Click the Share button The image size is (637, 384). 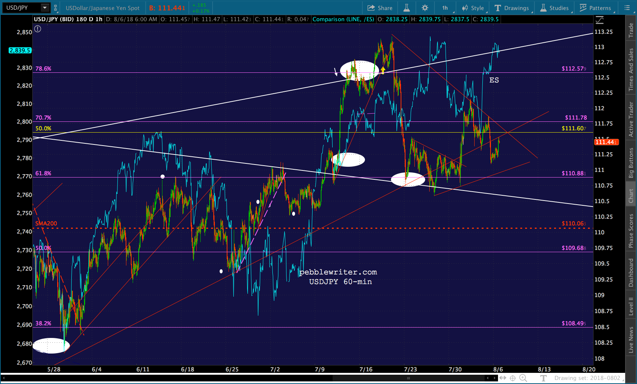pos(380,8)
